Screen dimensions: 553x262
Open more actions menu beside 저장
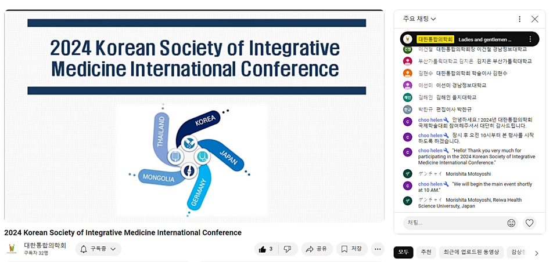378,249
